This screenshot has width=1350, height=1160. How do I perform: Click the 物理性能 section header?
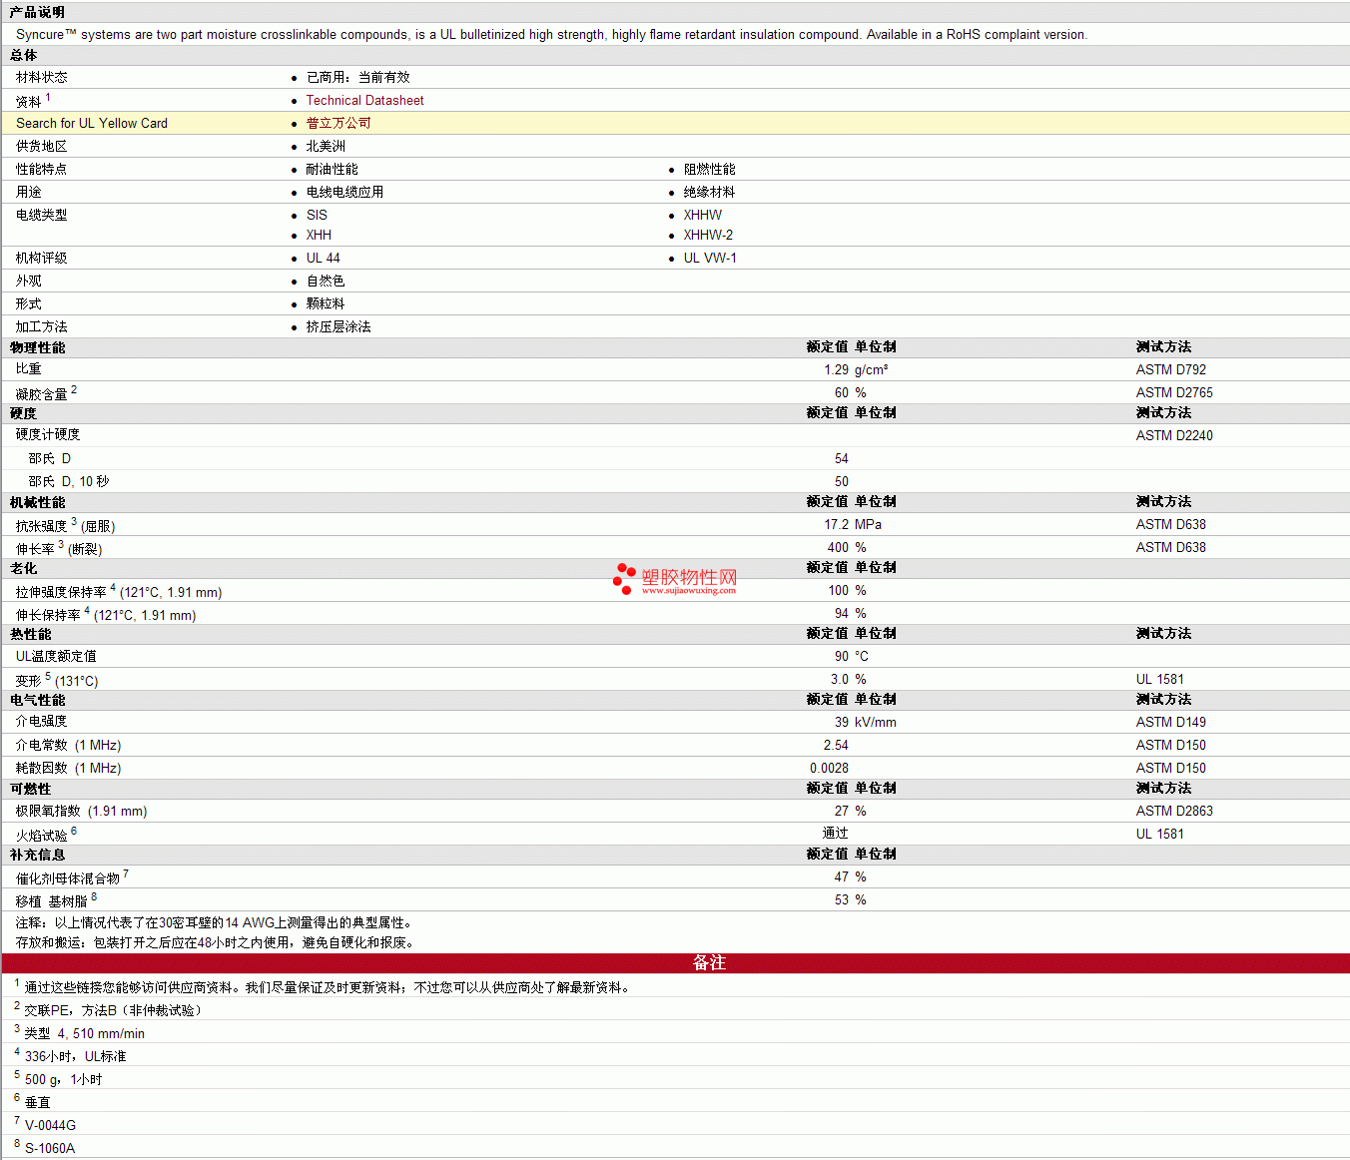click(37, 347)
